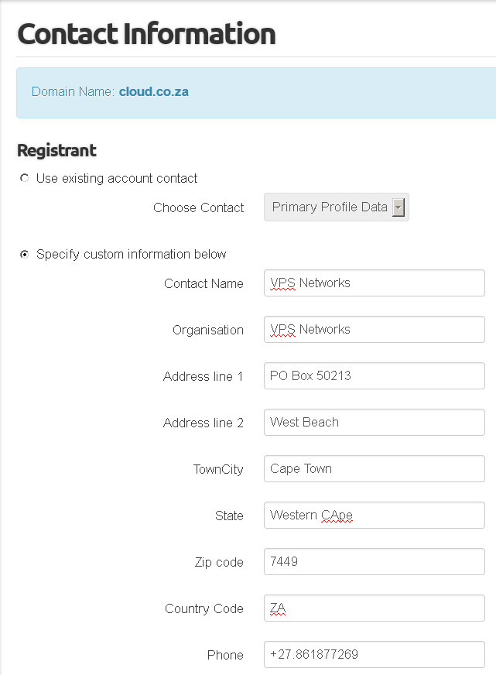Click the Use existing account contact label
Image resolution: width=496 pixels, height=675 pixels.
[117, 178]
